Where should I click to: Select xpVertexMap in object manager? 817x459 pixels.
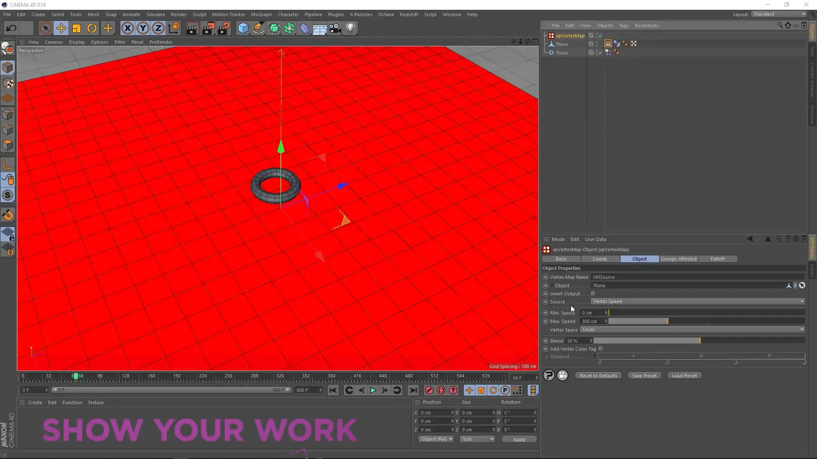pyautogui.click(x=570, y=36)
